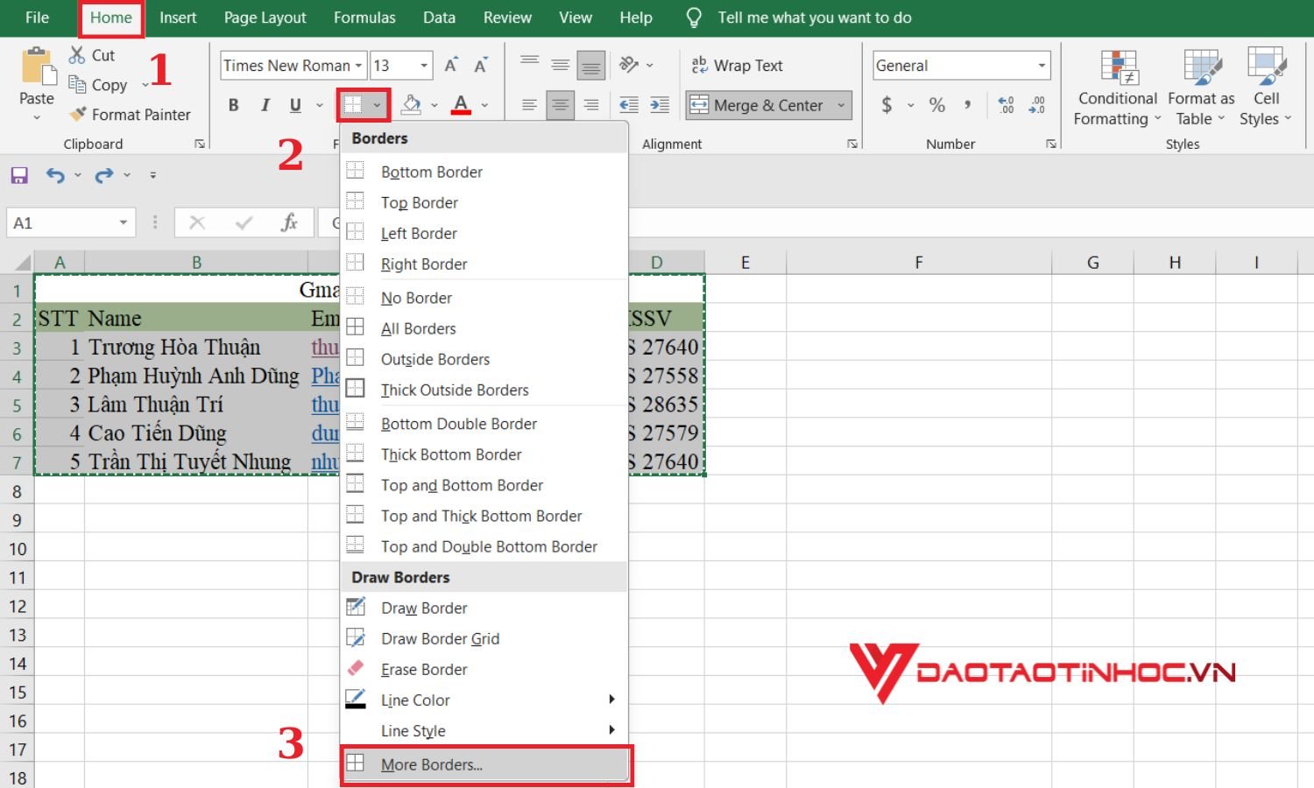Enable Wrap Text for selection
This screenshot has width=1314, height=788.
[738, 65]
